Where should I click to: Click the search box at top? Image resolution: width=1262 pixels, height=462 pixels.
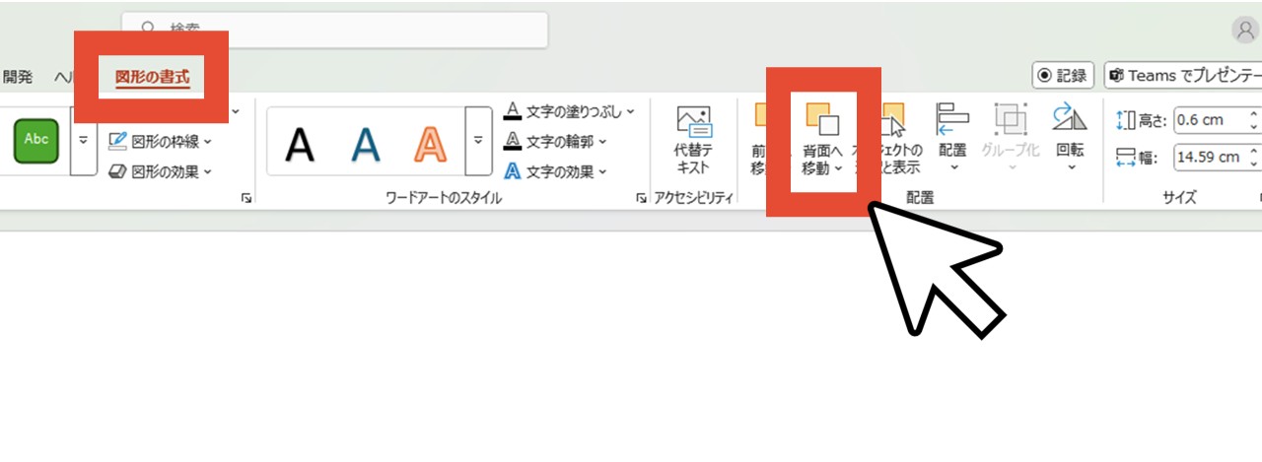[335, 30]
